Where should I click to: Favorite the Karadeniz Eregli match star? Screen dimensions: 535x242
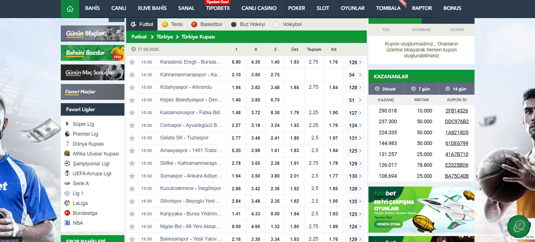click(x=132, y=62)
